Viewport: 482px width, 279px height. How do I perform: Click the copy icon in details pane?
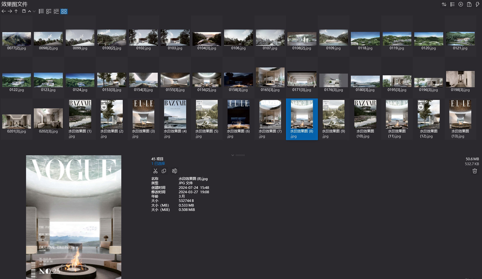pos(164,171)
